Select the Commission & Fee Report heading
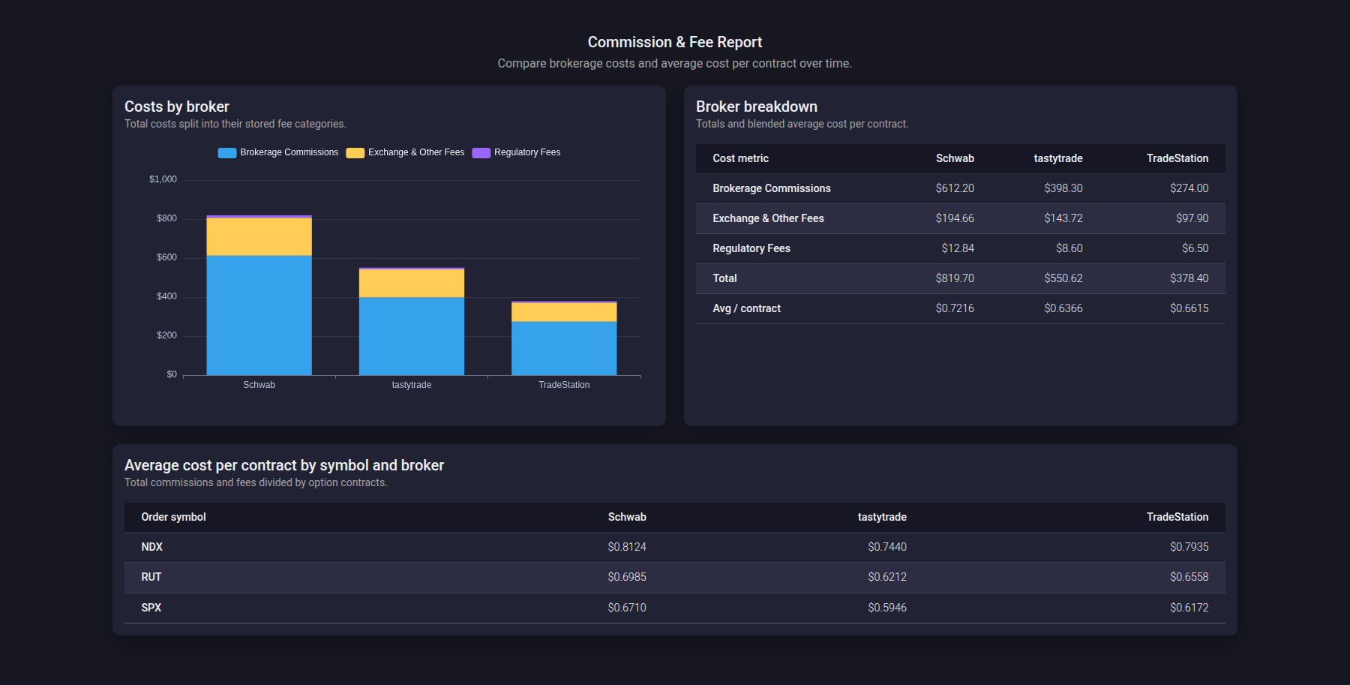Viewport: 1350px width, 685px height. tap(675, 42)
